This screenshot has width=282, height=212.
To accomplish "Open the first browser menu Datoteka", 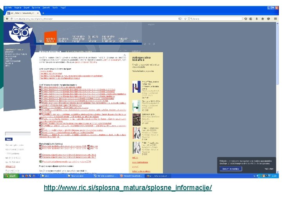I will point(8,7).
